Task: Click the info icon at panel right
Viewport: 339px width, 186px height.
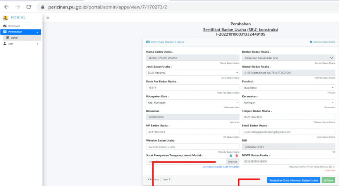Action: (311, 42)
